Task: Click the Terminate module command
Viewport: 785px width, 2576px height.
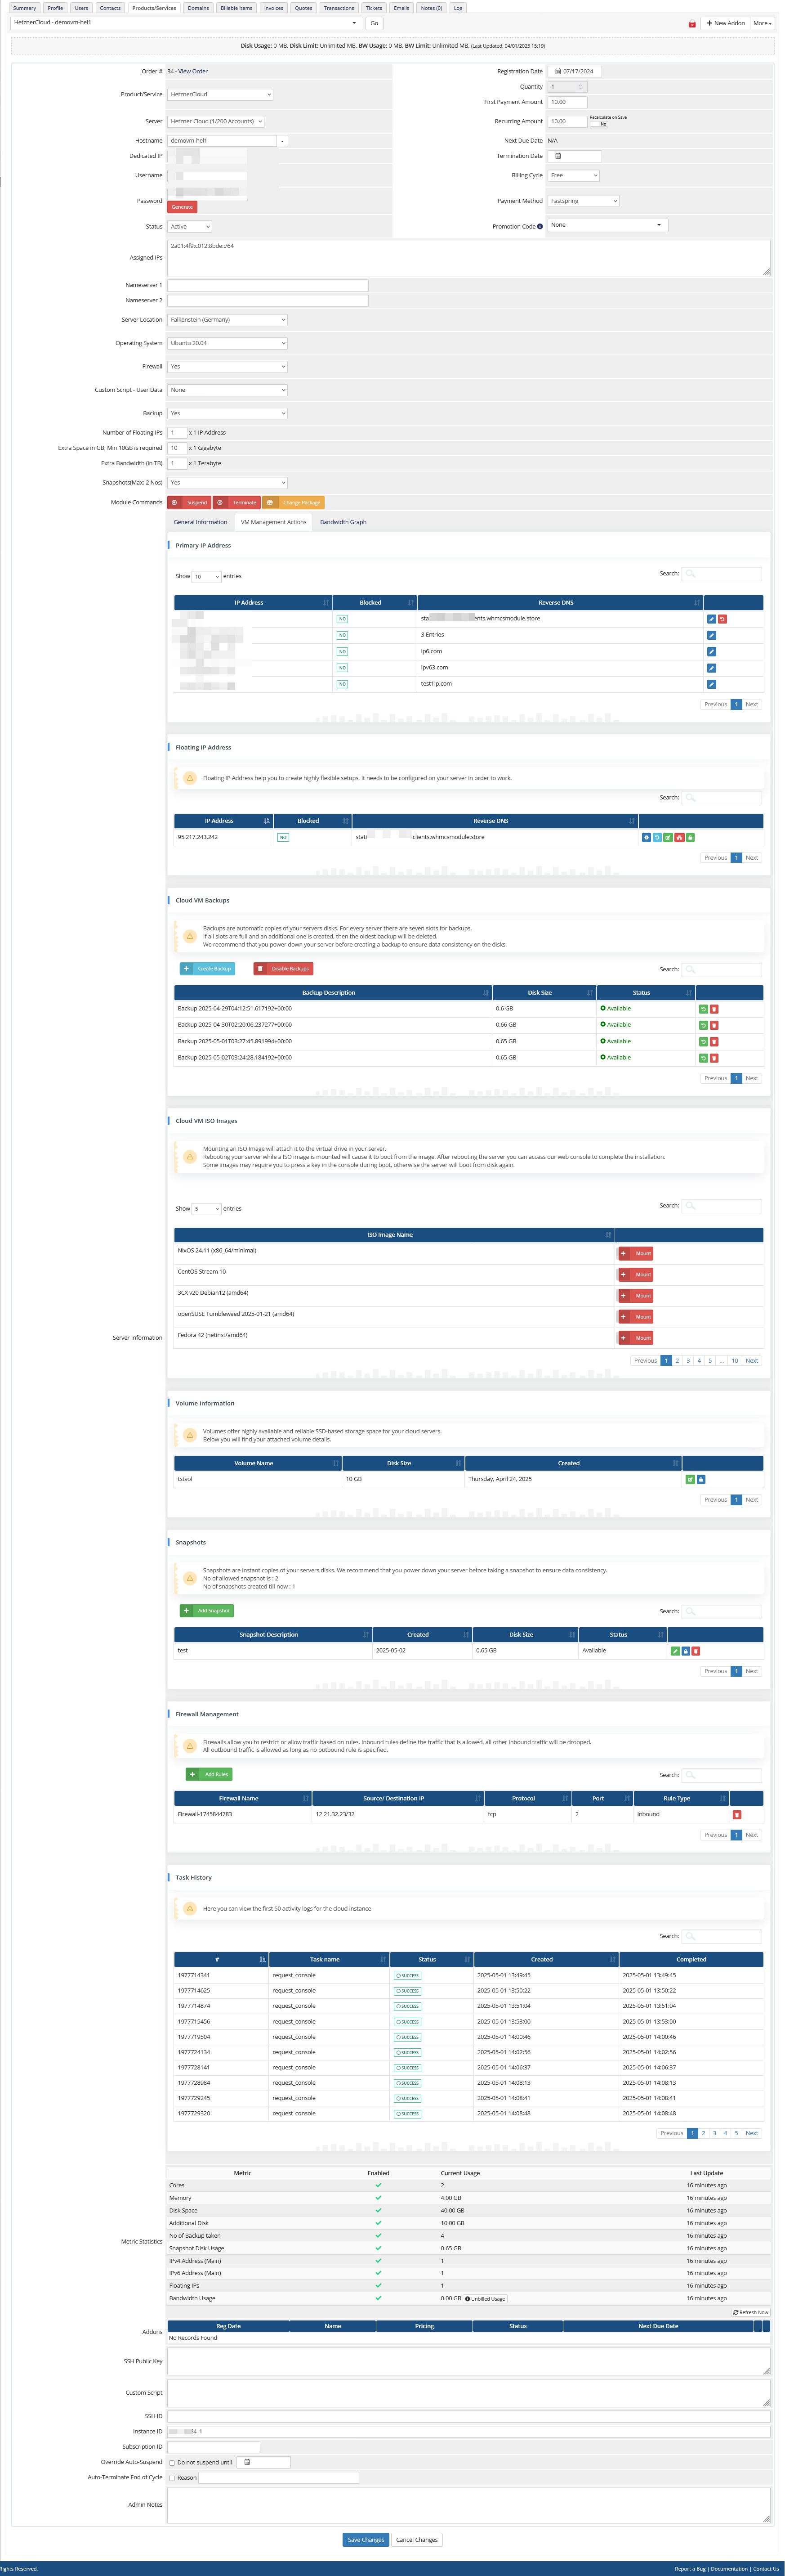Action: click(237, 503)
